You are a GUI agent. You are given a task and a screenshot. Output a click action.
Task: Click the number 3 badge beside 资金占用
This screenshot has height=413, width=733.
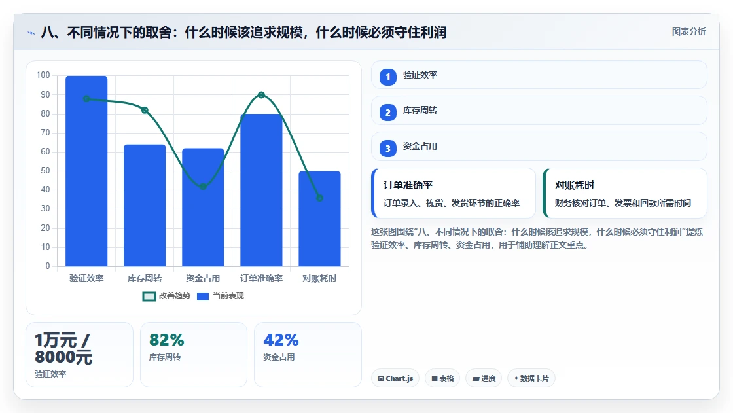[387, 149]
